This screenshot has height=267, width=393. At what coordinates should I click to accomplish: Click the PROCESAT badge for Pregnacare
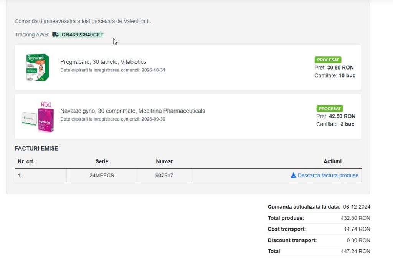(328, 60)
